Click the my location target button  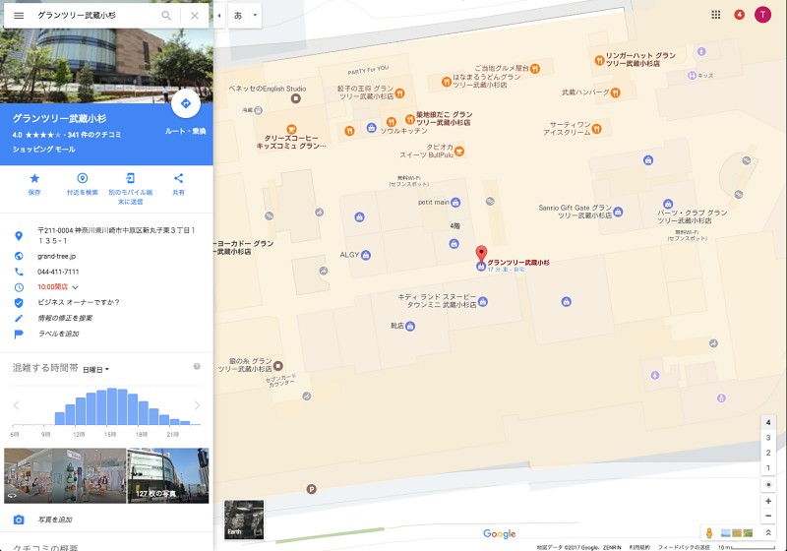tap(768, 485)
